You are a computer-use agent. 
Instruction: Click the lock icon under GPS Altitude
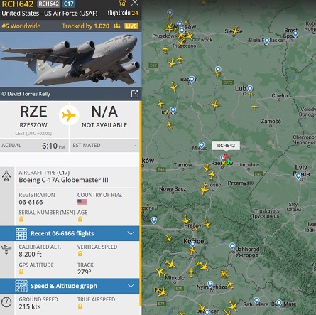point(21,272)
